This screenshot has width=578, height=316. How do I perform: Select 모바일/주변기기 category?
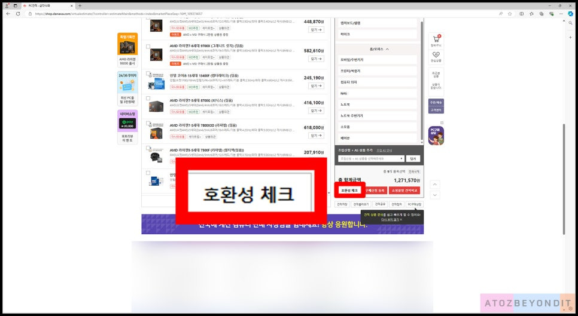click(x=378, y=60)
